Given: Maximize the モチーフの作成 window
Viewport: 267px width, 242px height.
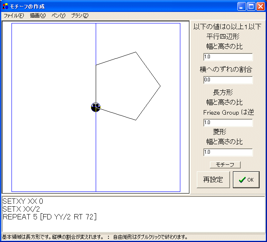Looking at the screenshot, I should (251, 7).
